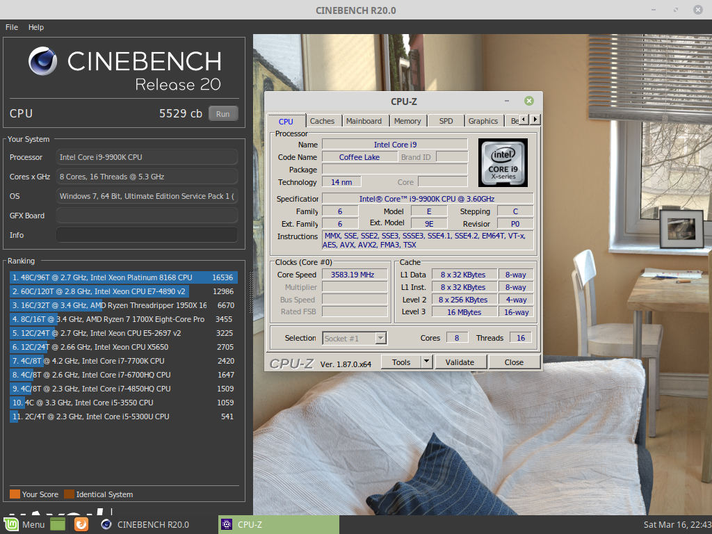The height and width of the screenshot is (534, 712).
Task: Click the Validate button
Action: 460,362
